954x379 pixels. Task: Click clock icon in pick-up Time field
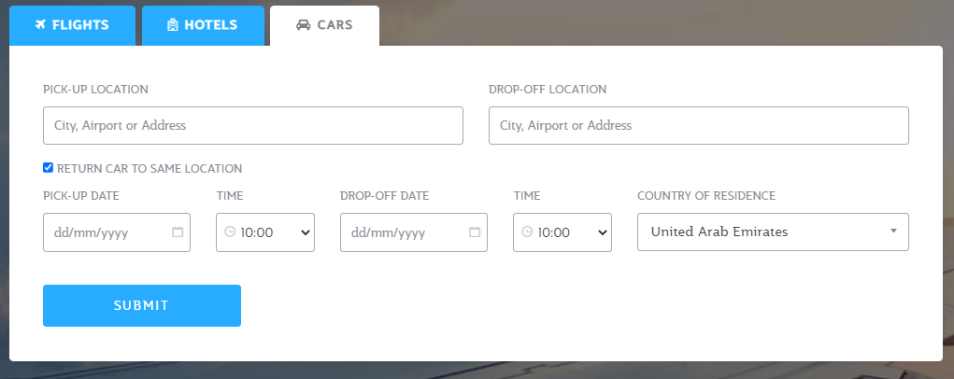click(230, 232)
